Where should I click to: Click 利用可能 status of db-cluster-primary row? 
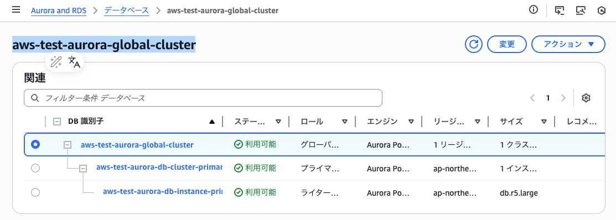255,168
